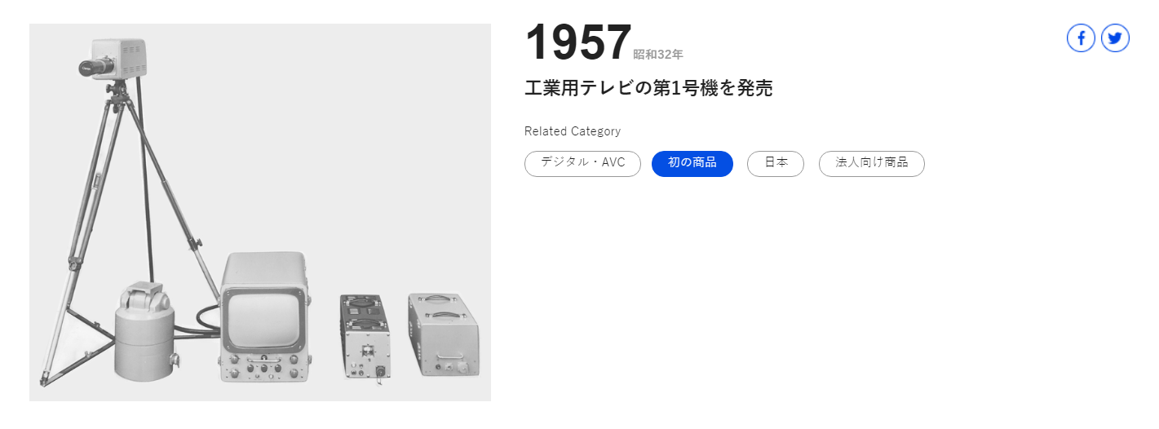Click the Related Category label
1159x429 pixels.
[x=573, y=131]
